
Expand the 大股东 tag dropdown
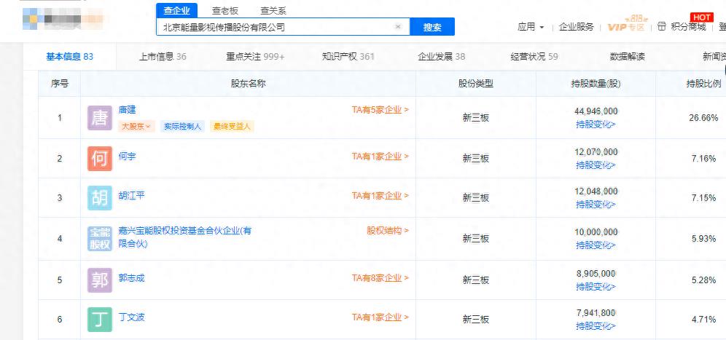(x=136, y=126)
